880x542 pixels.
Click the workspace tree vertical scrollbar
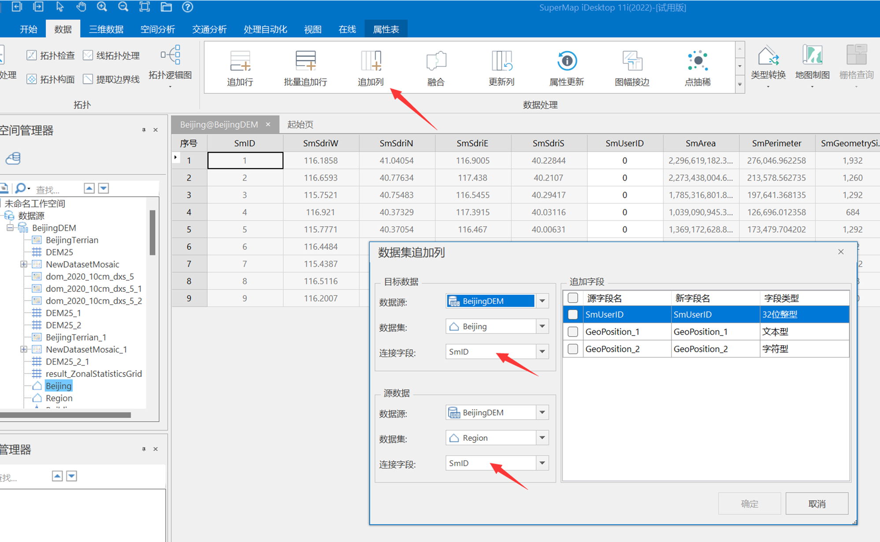click(152, 232)
